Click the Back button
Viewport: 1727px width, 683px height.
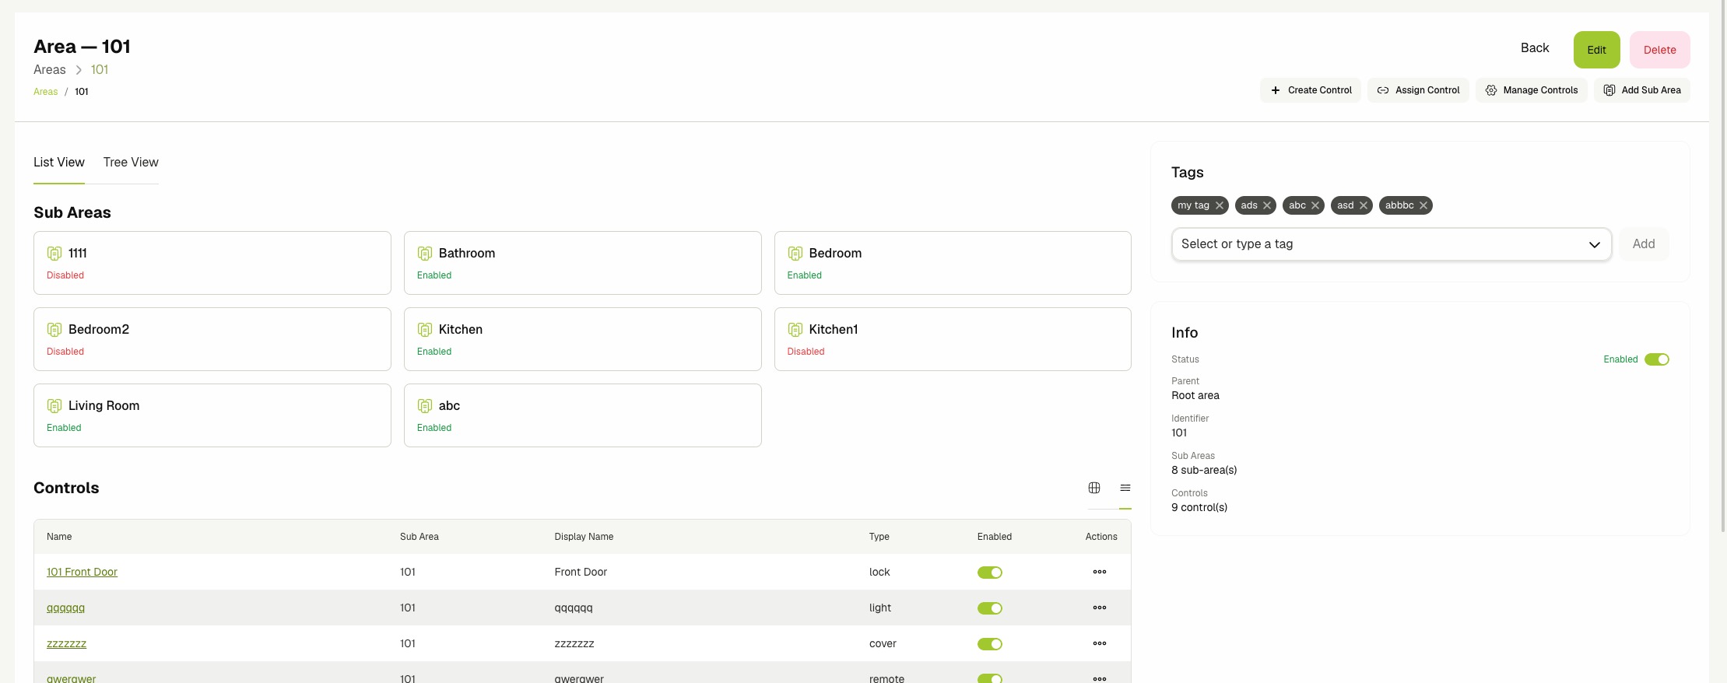pos(1535,48)
